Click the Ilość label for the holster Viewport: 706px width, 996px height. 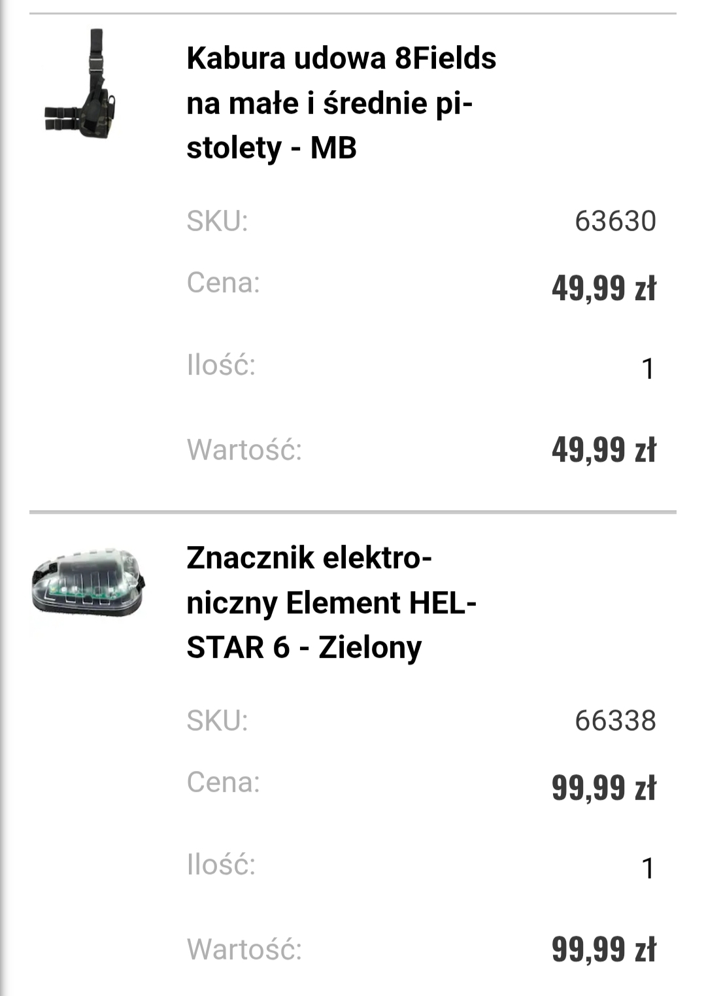pos(221,365)
